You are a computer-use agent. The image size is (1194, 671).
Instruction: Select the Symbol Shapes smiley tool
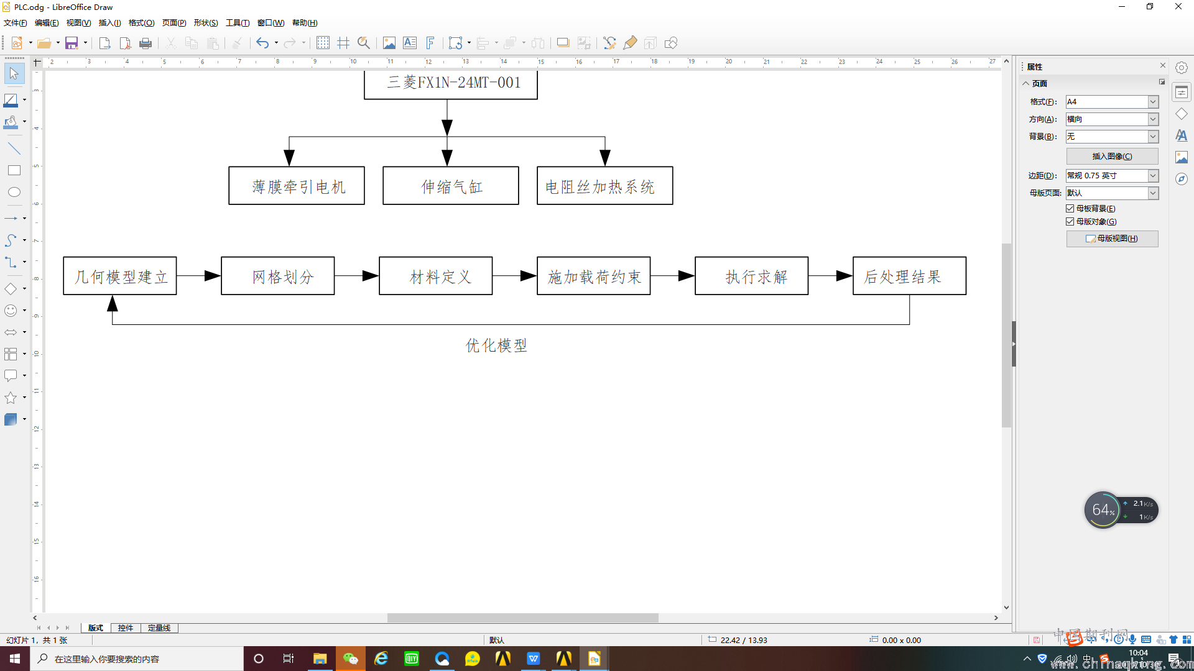pos(11,310)
